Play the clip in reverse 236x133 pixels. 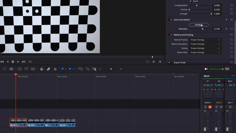click(x=7, y=62)
